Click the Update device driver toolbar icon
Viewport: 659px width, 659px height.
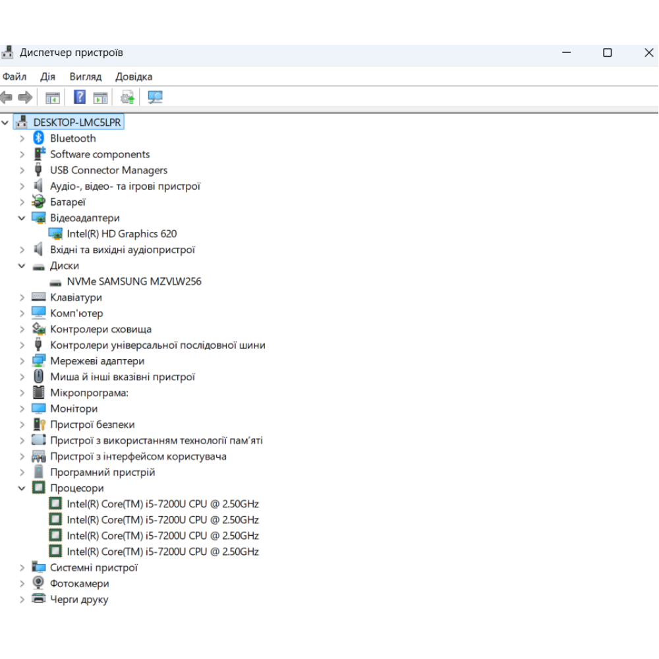tap(128, 98)
